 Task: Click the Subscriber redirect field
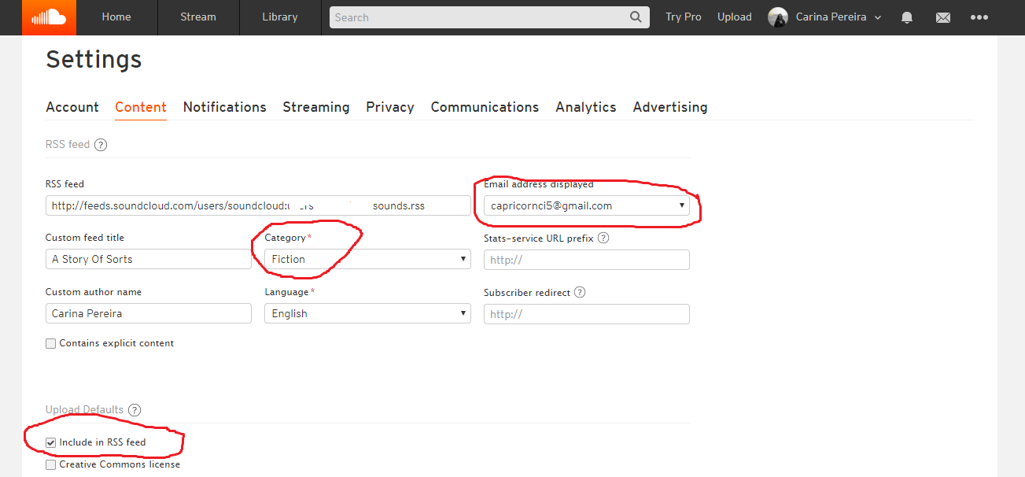[x=587, y=314]
